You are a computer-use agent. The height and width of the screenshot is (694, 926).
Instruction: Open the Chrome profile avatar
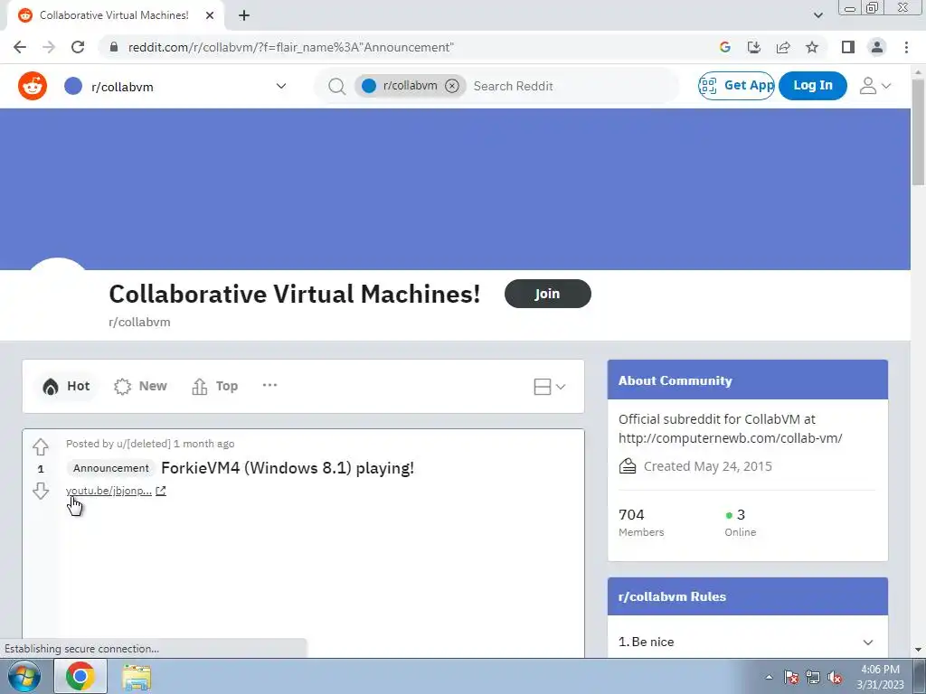click(877, 47)
